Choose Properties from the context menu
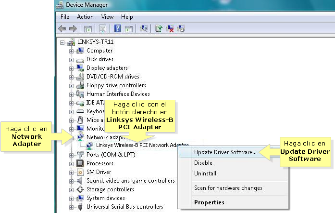Screen dimensions: 335x213 pos(209,202)
